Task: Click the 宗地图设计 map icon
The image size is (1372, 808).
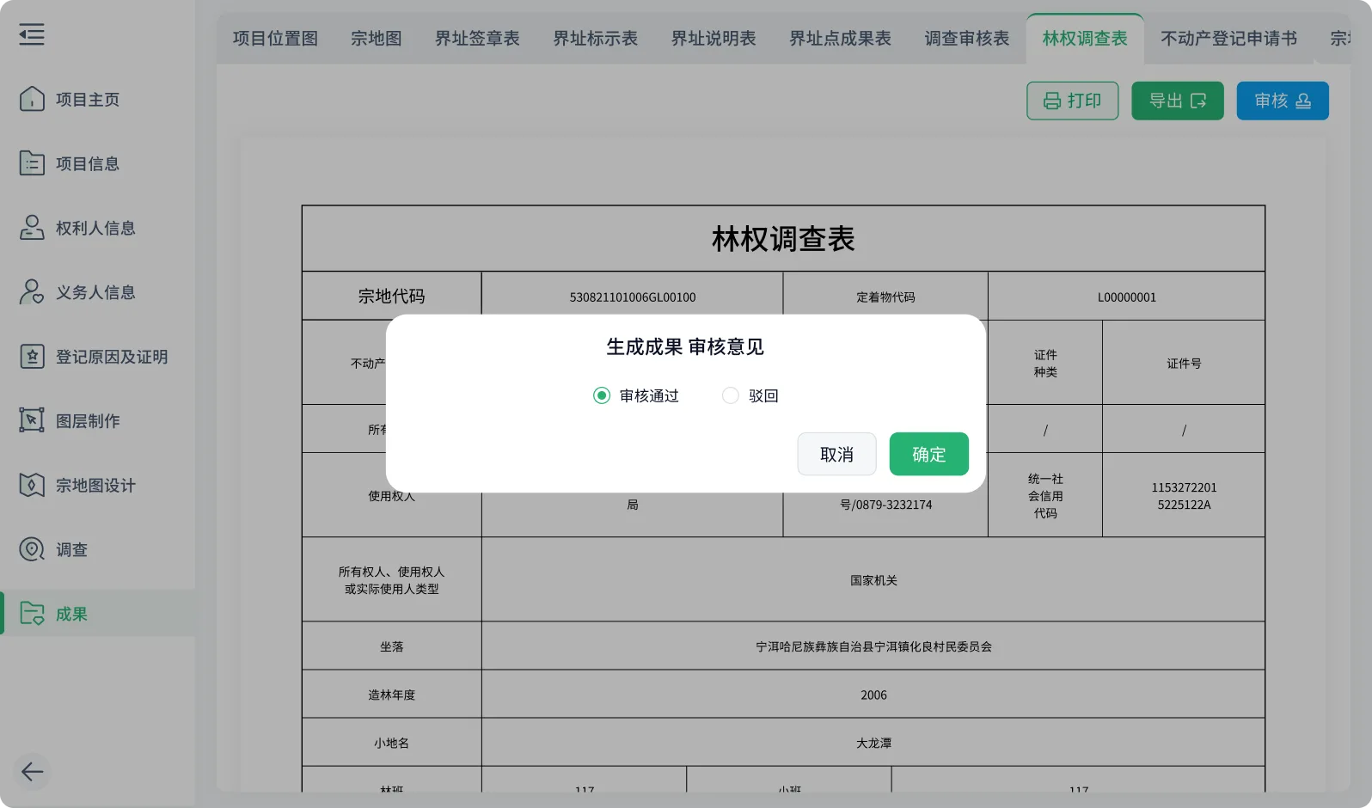Action: click(32, 485)
